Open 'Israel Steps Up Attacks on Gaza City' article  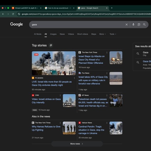tap(92, 60)
